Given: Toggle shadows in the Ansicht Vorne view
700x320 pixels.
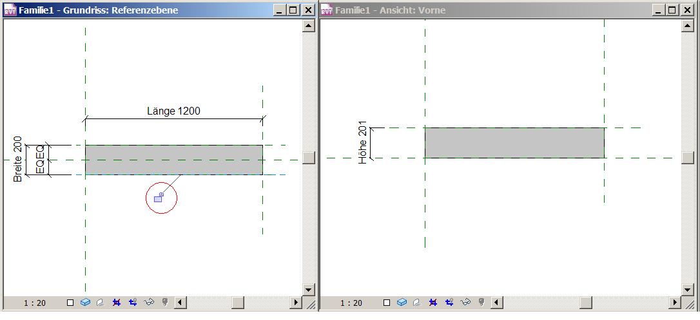Looking at the screenshot, I should pos(416,303).
